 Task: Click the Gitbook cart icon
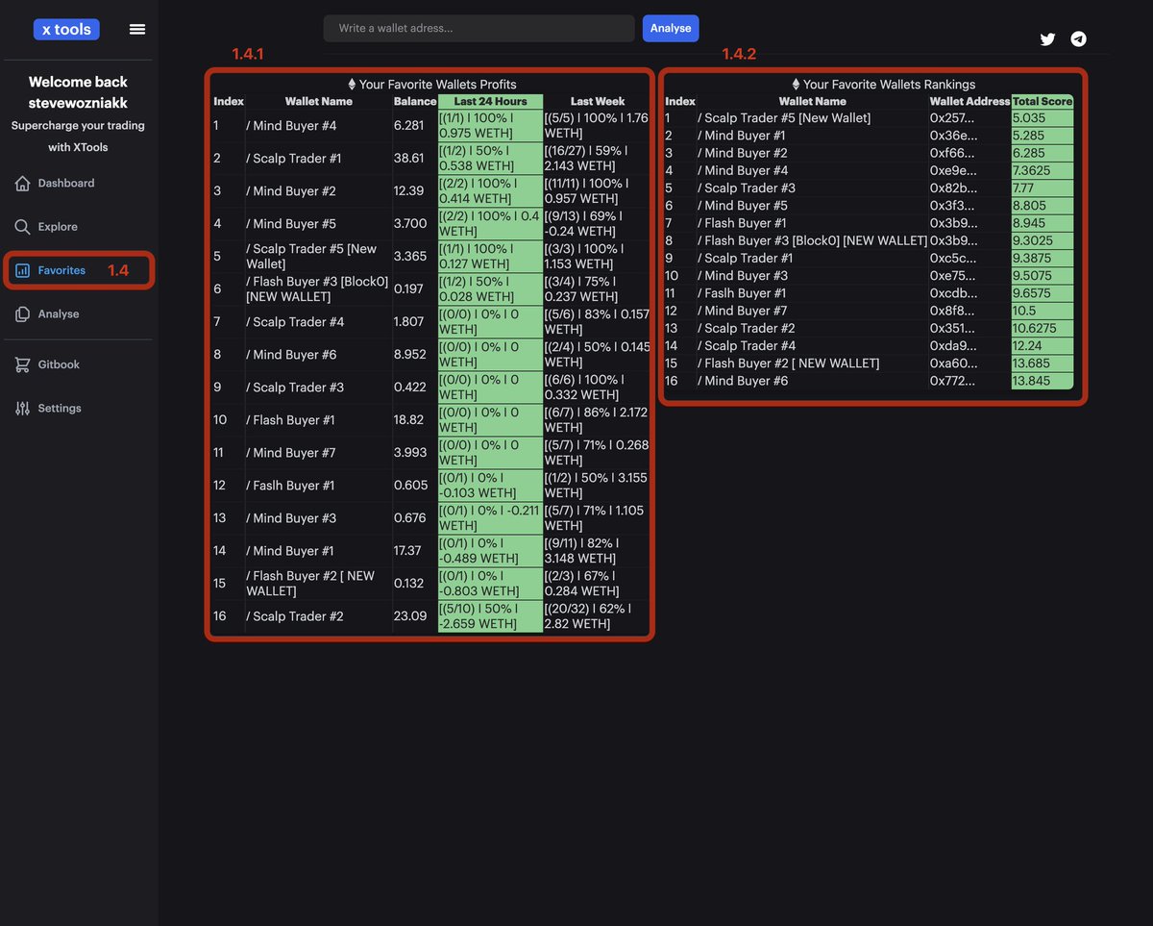tap(22, 364)
